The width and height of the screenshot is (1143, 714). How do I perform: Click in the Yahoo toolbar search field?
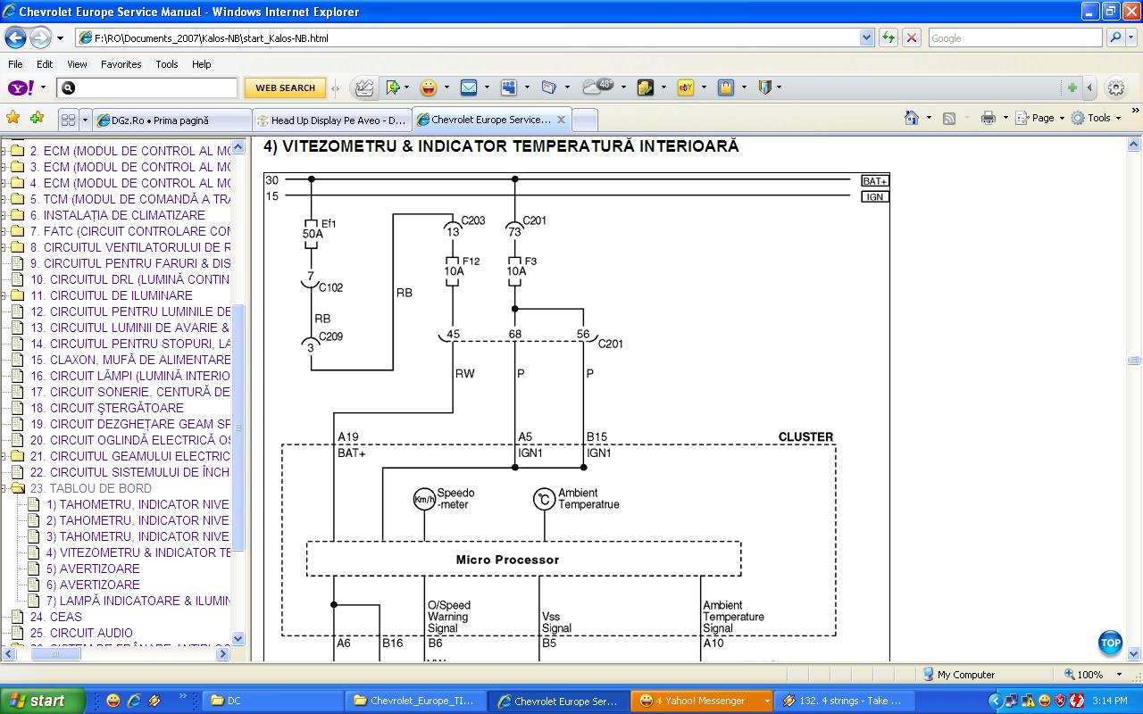[147, 87]
